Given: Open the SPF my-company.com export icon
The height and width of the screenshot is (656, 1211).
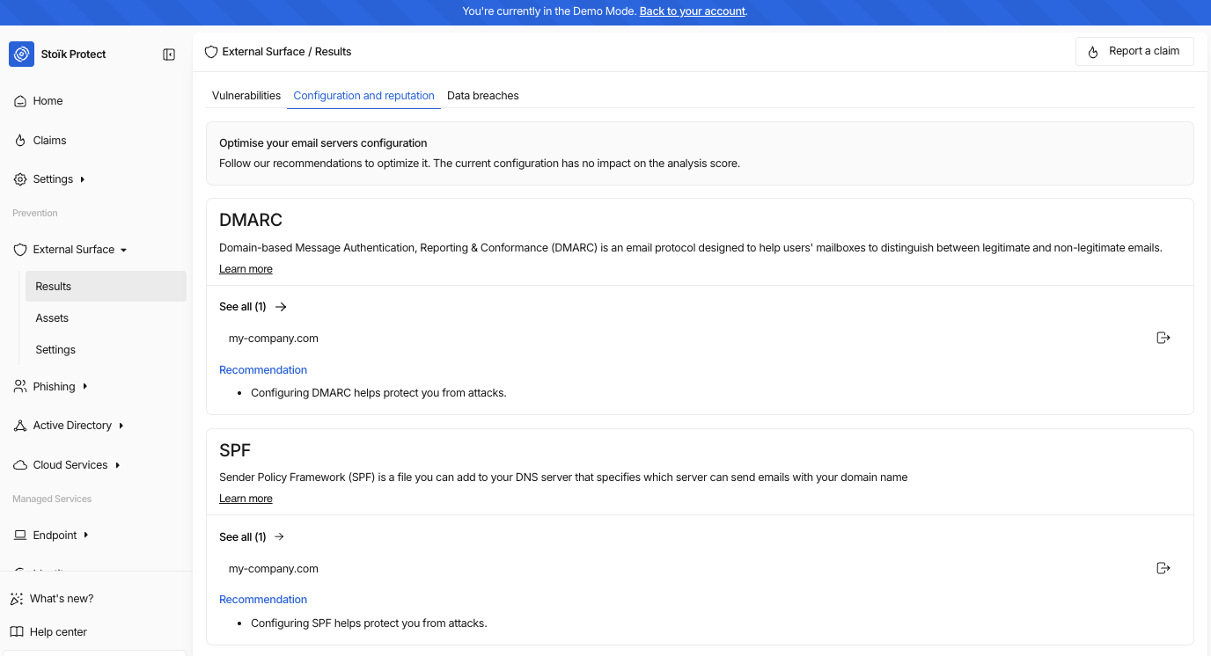Looking at the screenshot, I should (1163, 568).
